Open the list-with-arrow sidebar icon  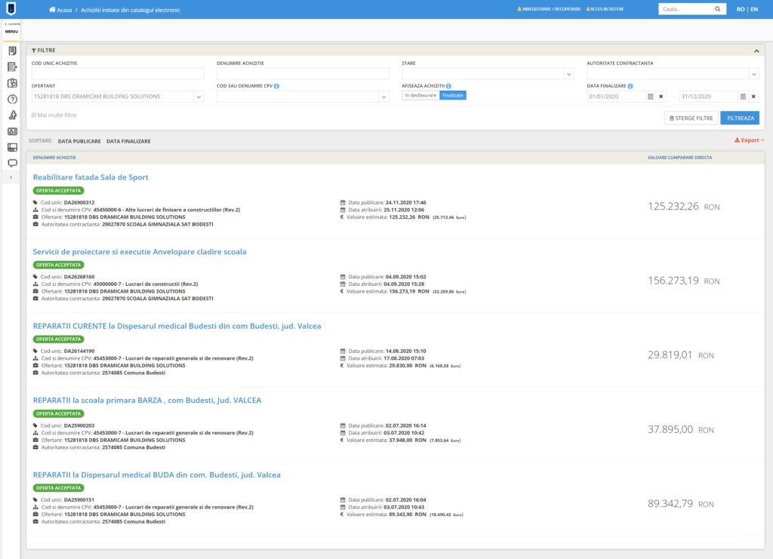click(12, 67)
